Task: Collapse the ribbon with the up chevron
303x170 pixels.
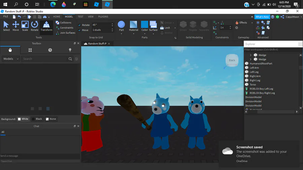Action: point(252,17)
